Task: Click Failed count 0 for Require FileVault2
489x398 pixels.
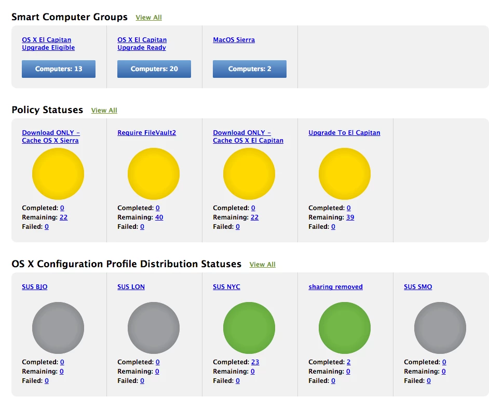Action: tap(142, 227)
